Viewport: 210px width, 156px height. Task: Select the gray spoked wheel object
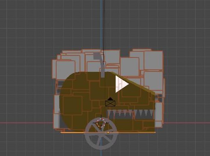(101, 134)
